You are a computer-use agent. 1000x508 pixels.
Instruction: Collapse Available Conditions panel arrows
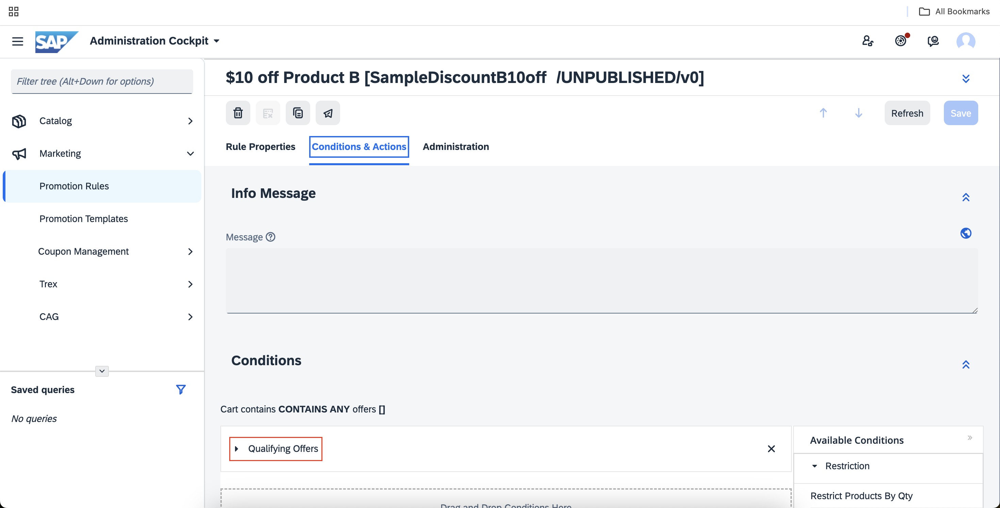pyautogui.click(x=969, y=438)
